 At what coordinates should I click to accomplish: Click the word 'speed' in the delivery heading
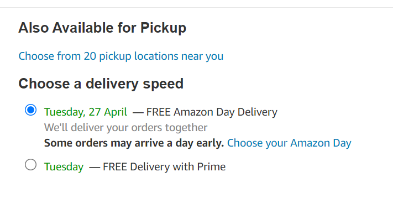point(163,84)
